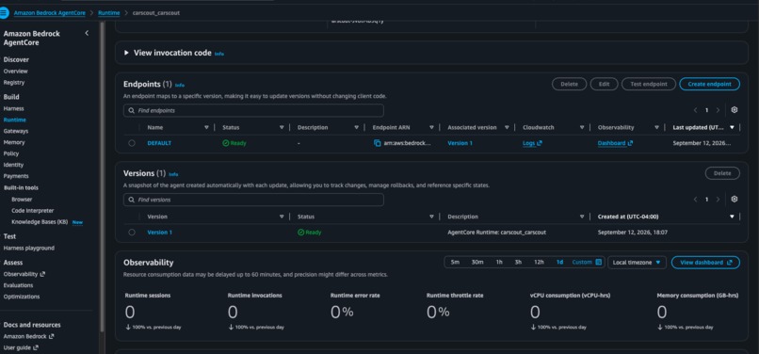Open Observability column dropdown in Endpoints table

[x=657, y=127]
